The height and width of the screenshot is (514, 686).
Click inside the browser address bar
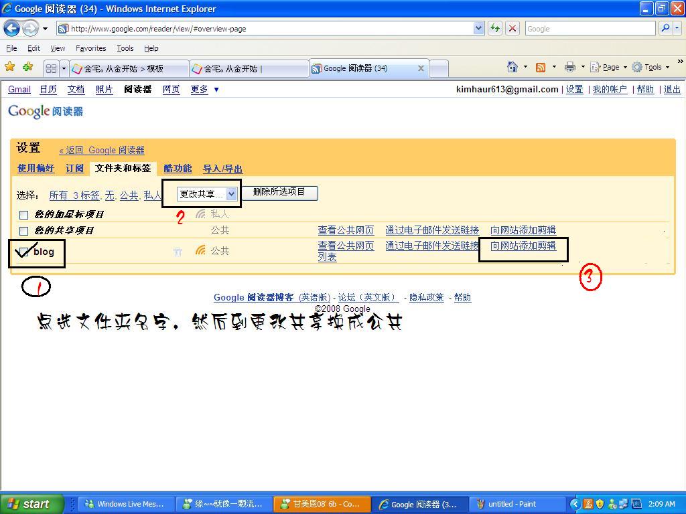point(268,28)
